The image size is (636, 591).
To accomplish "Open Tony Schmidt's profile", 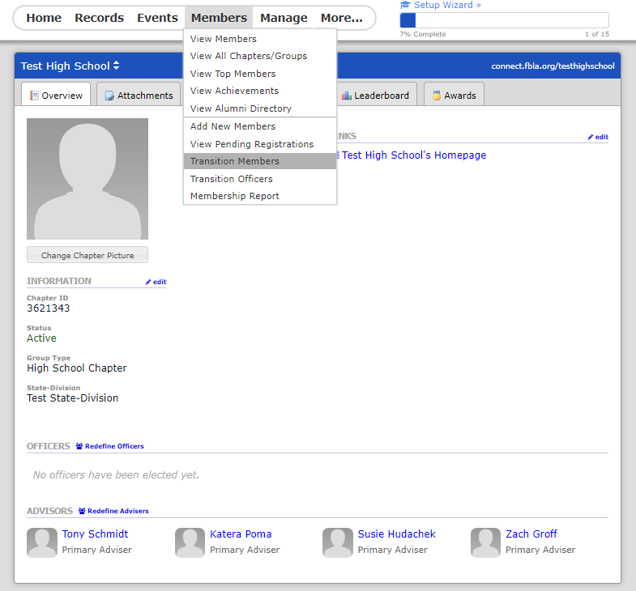I will (x=95, y=534).
